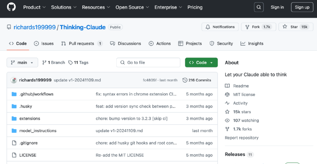Screen dimensions: 317x164
Task: Click the LICENSE file icon
Action: pos(14,155)
